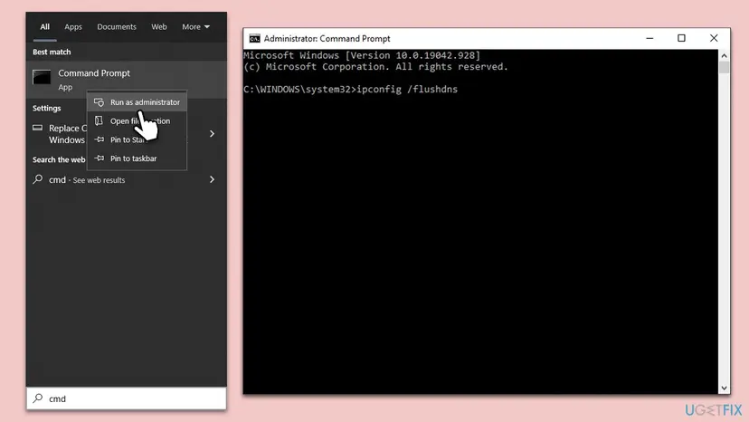
Task: Click the Search the web heading
Action: click(59, 159)
